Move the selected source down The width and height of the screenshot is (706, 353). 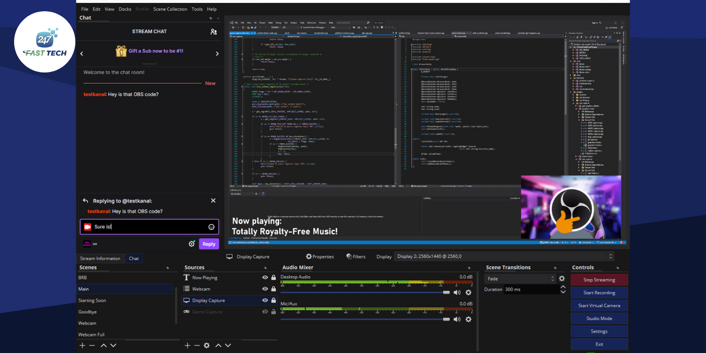click(x=228, y=345)
